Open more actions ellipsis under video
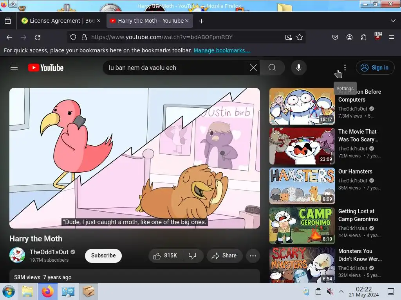This screenshot has height=300, width=401. [253, 255]
